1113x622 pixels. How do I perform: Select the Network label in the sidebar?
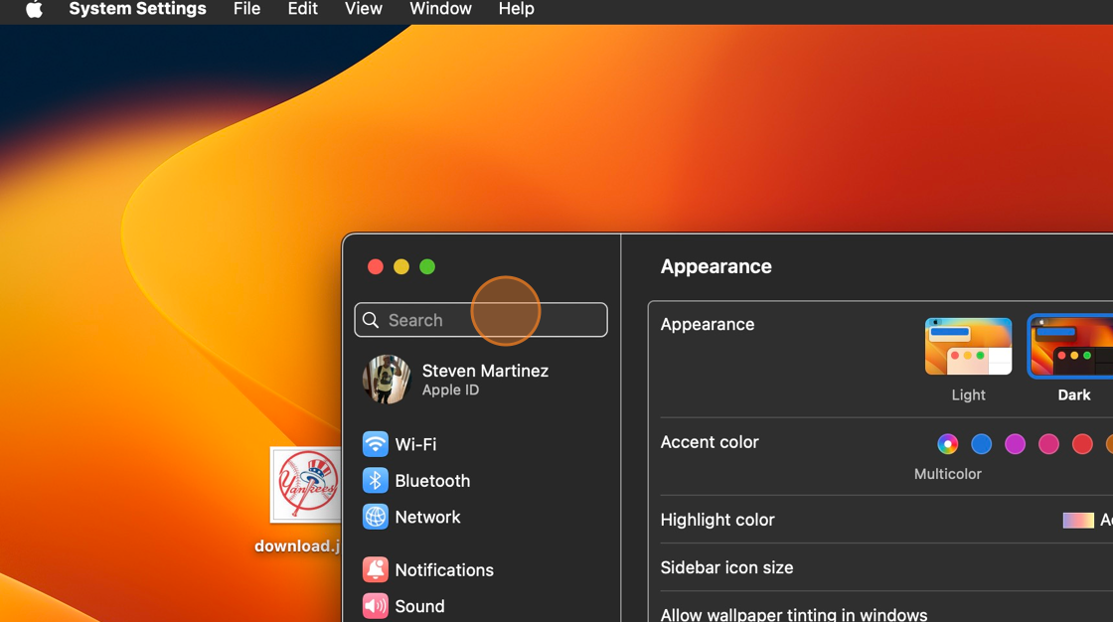click(x=427, y=517)
